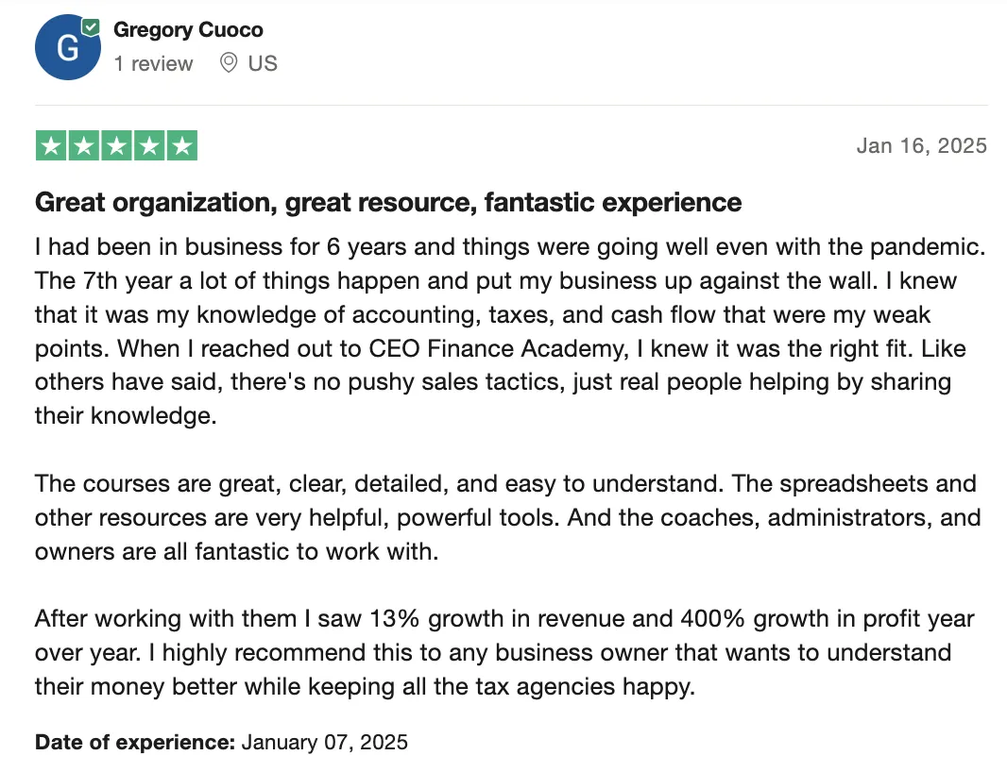This screenshot has width=1007, height=772.
Task: Click the second green rating star
Action: tap(83, 145)
